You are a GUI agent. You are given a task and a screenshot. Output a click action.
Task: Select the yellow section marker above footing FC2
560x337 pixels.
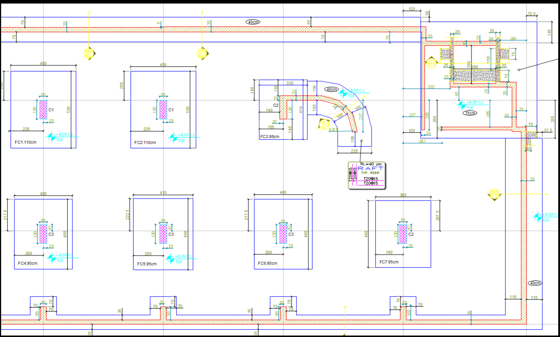click(202, 54)
